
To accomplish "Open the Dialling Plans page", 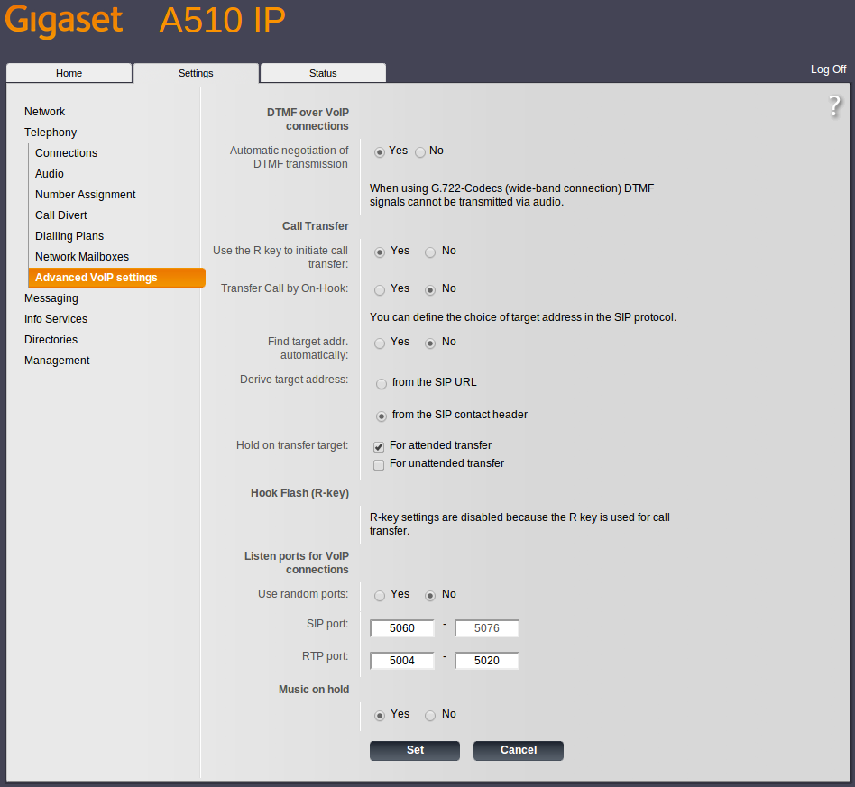I will click(x=69, y=236).
